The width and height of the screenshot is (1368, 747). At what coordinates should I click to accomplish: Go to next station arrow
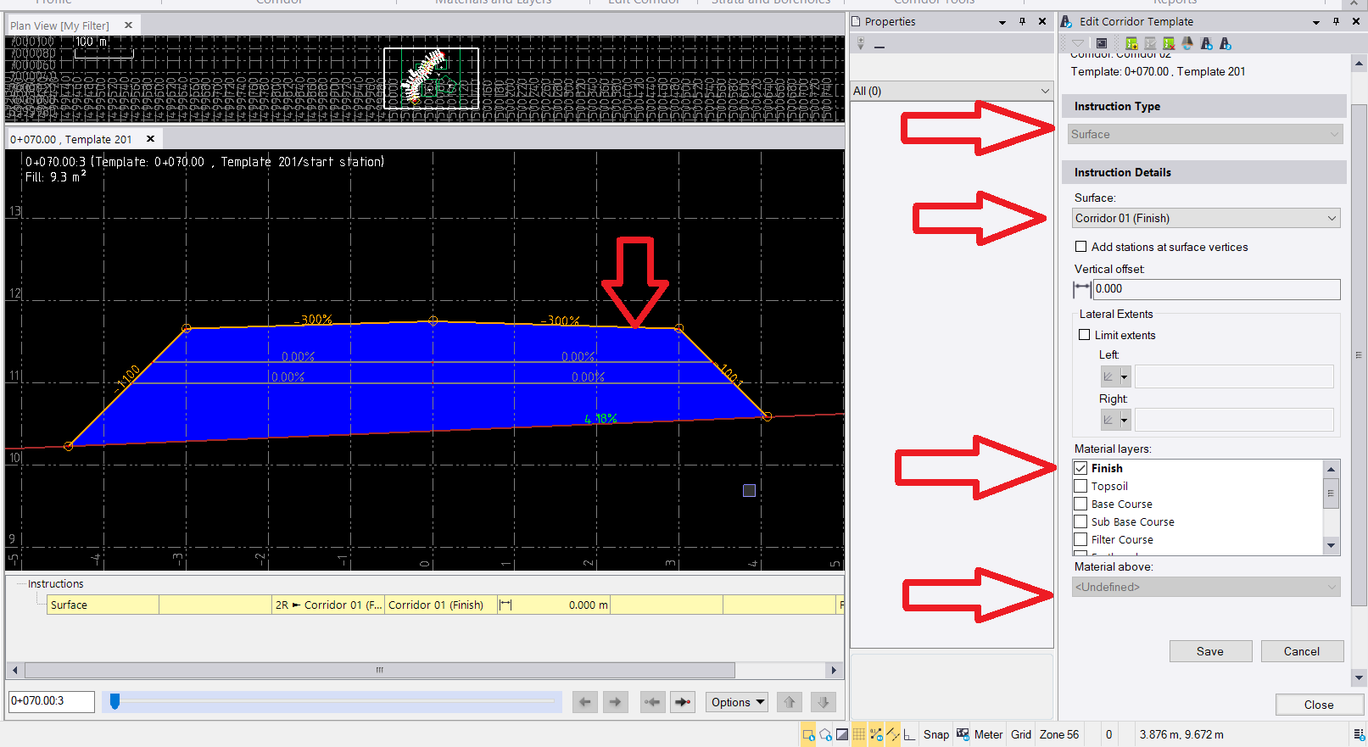[x=616, y=702]
